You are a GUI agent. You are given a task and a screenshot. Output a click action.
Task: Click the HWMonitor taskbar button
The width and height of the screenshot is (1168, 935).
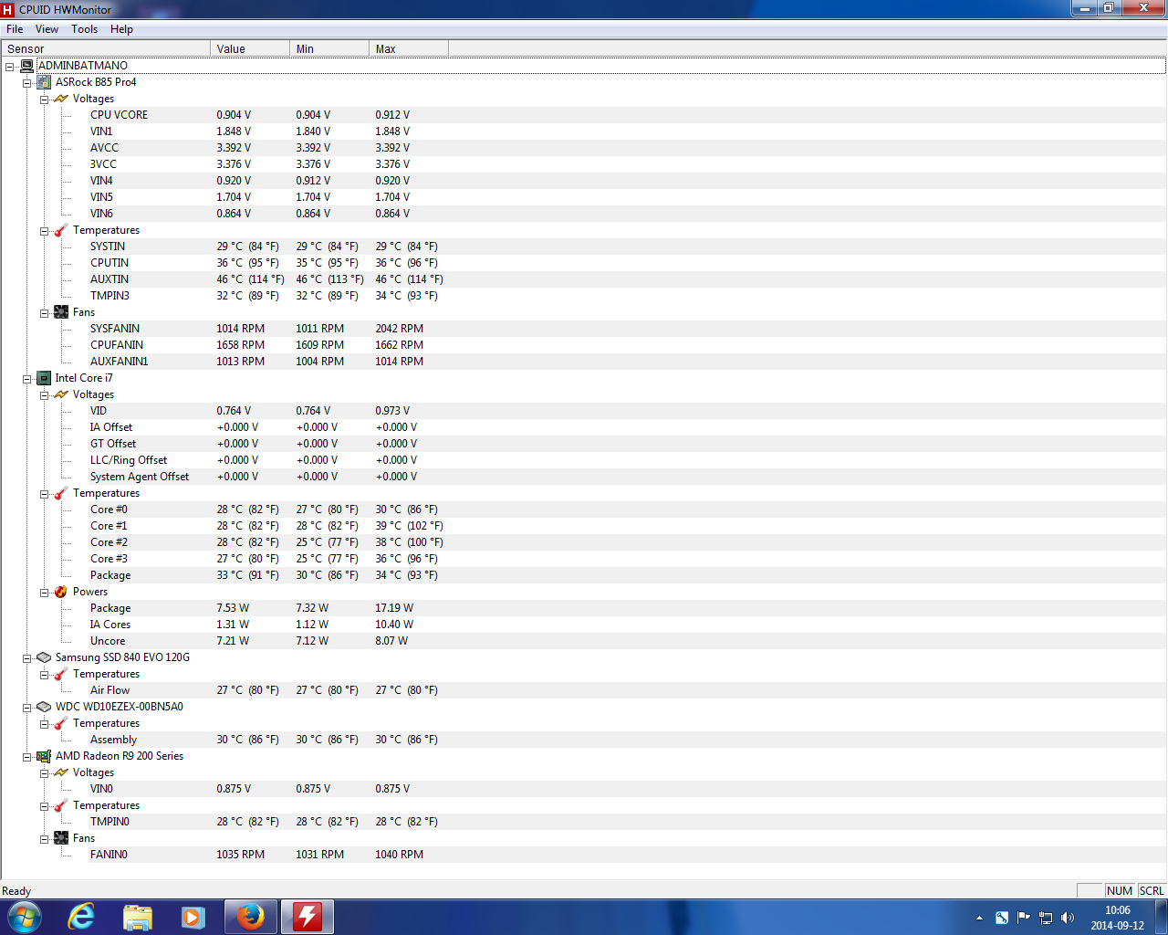click(x=308, y=917)
